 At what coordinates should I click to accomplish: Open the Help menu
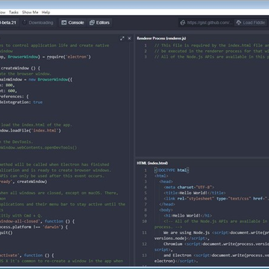click(x=46, y=12)
